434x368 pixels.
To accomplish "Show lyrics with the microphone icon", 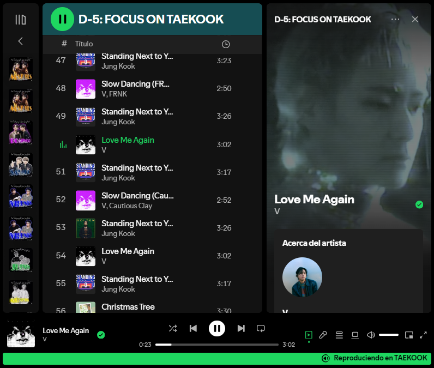I will (x=323, y=335).
